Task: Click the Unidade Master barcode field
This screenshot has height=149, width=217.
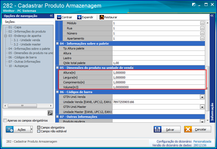Action: (x=159, y=112)
